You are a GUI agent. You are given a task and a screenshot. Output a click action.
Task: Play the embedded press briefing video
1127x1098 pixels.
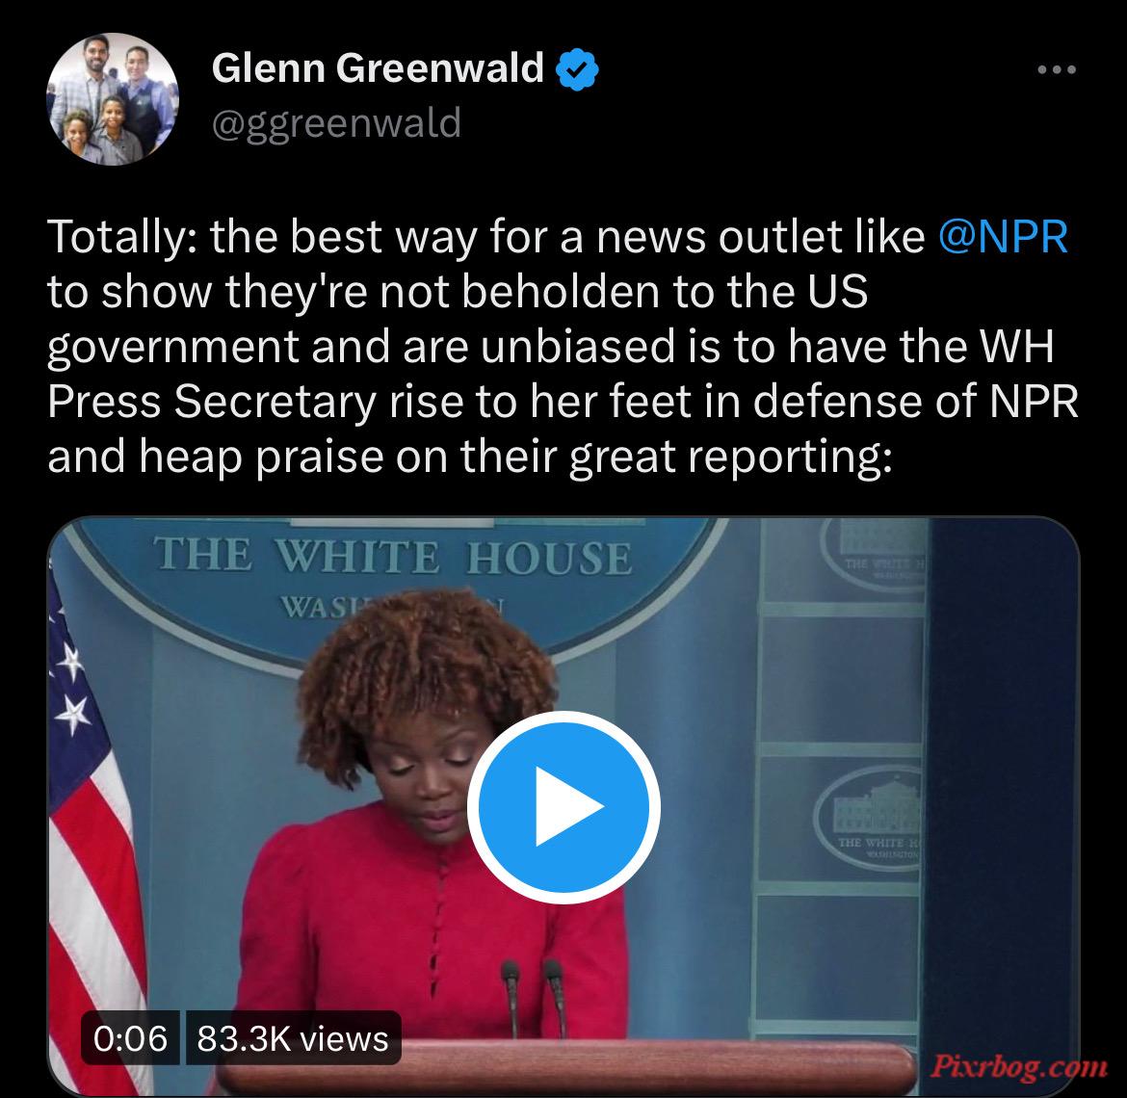[563, 807]
